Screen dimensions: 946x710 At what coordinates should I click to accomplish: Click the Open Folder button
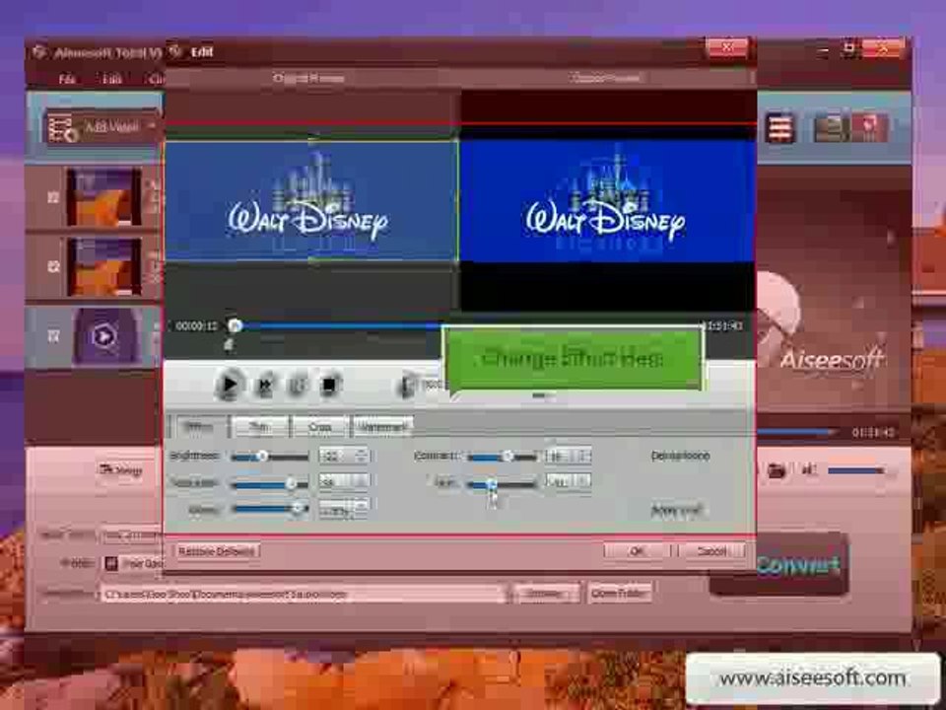[620, 594]
